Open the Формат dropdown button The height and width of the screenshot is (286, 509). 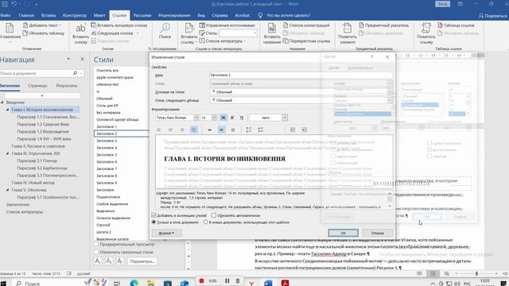click(x=166, y=233)
